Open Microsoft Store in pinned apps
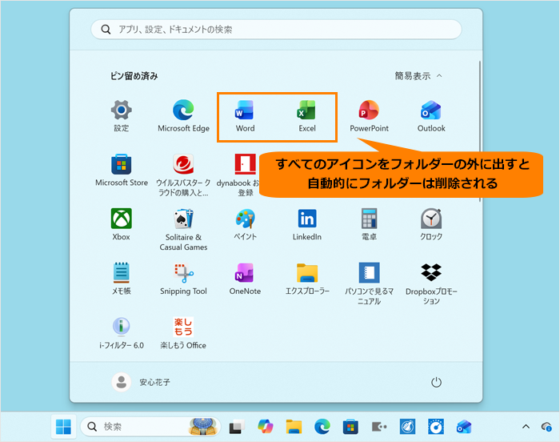This screenshot has height=442, width=560. pyautogui.click(x=122, y=171)
